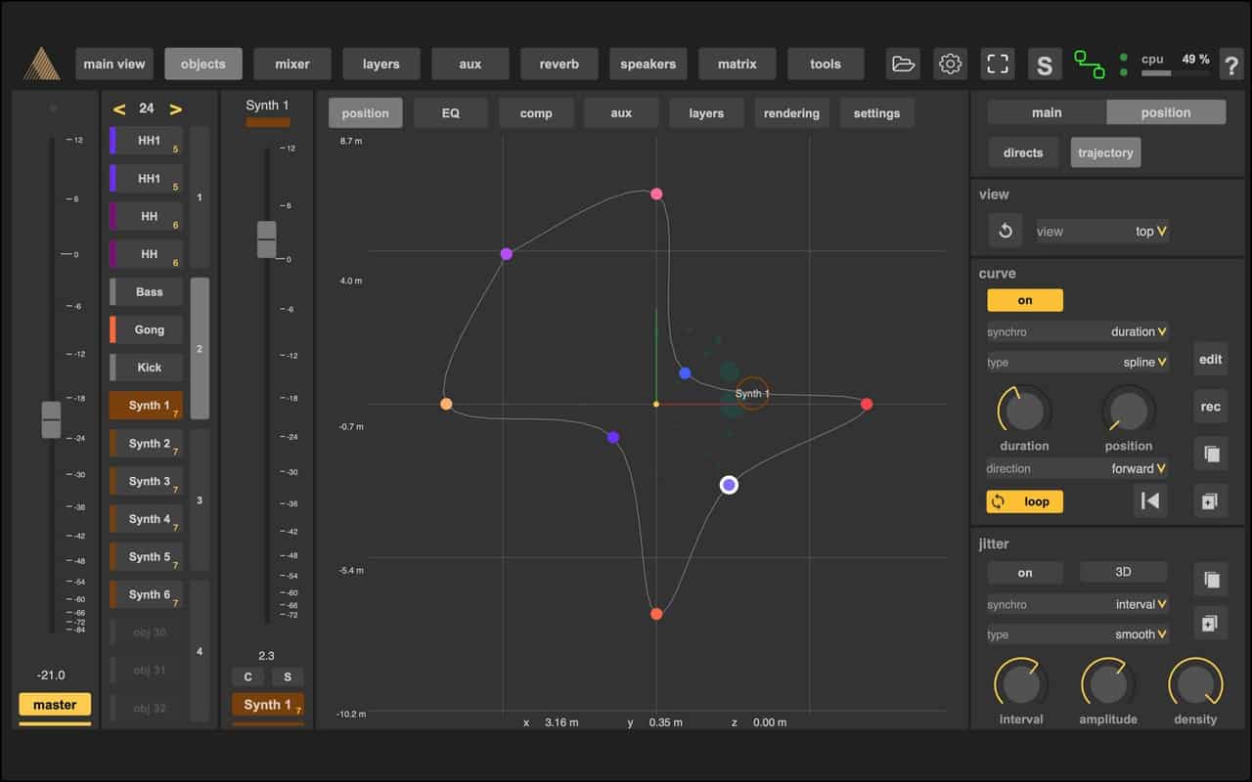Reset the view with the circular arrow icon
This screenshot has width=1252, height=782.
click(x=1005, y=232)
